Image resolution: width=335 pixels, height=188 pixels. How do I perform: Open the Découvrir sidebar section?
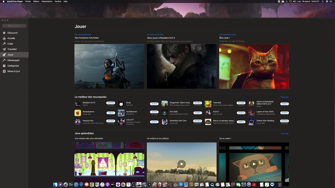pyautogui.click(x=12, y=33)
